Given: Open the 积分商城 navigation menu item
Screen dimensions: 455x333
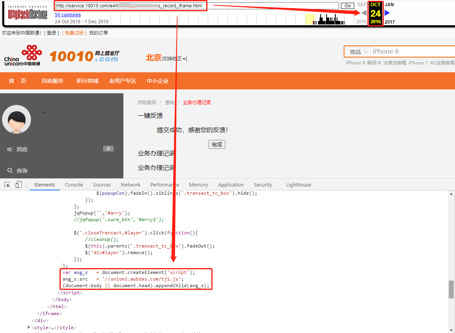Looking at the screenshot, I should [88, 81].
